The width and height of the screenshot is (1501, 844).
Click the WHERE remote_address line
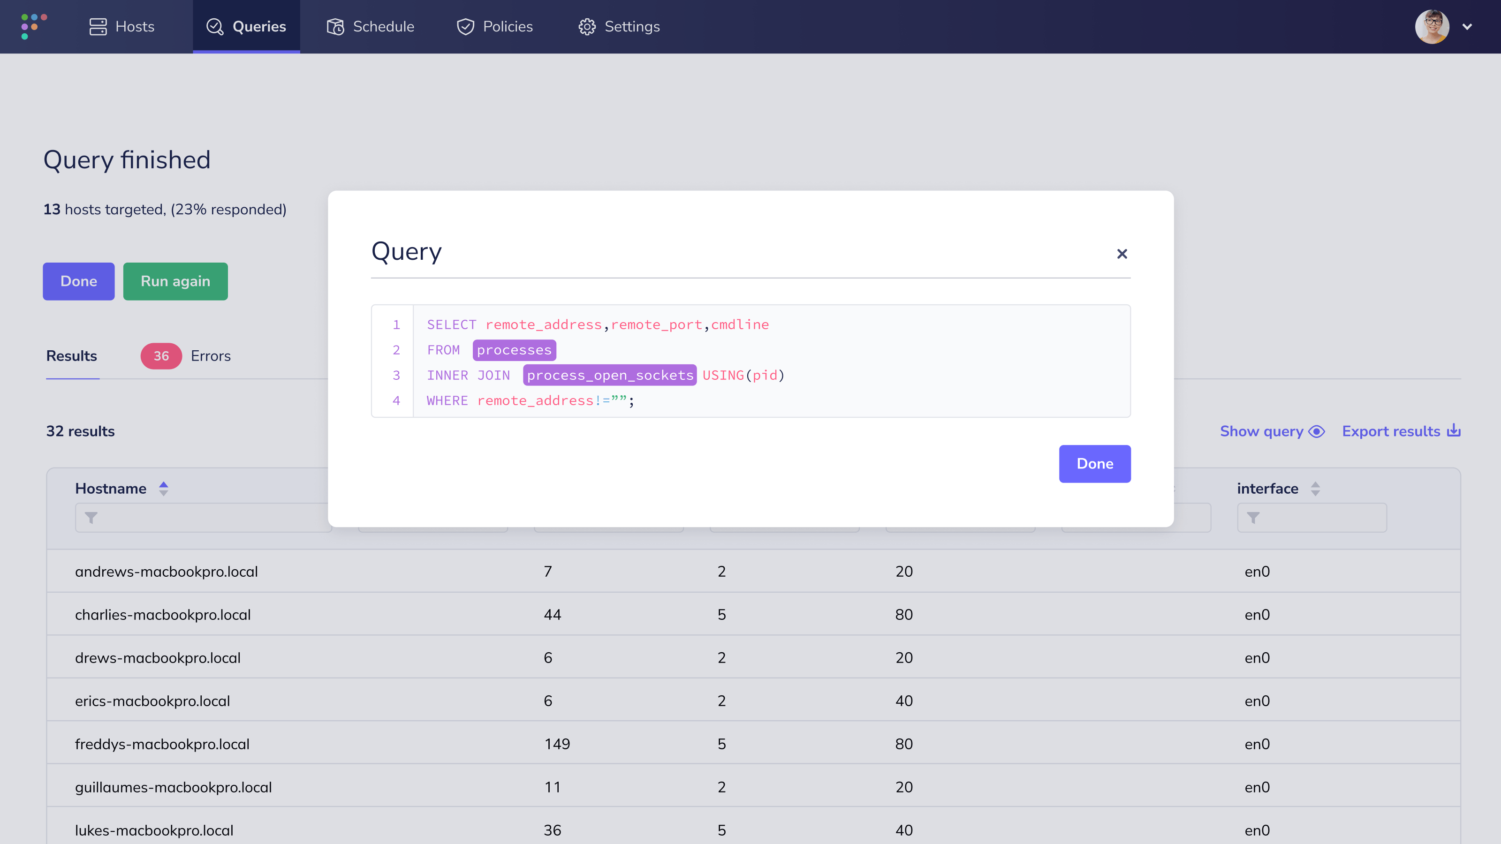[530, 401]
